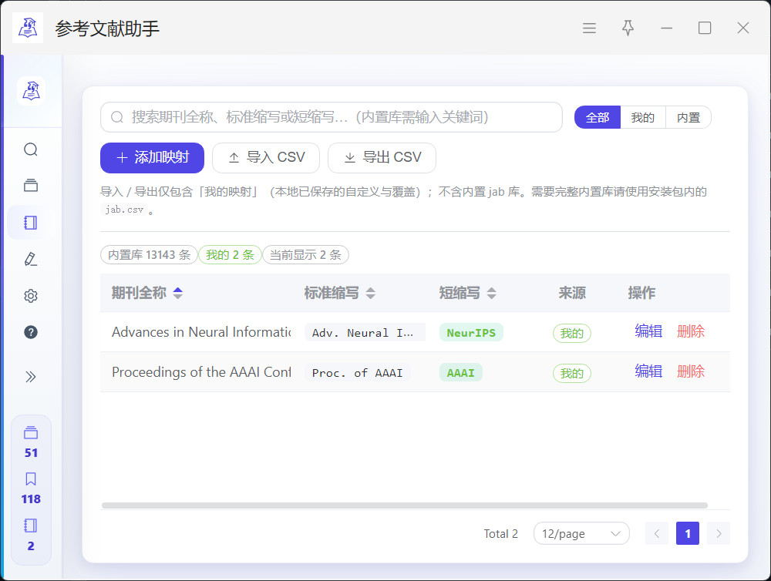The height and width of the screenshot is (581, 771).
Task: Open the search page from sidebar magnifier icon
Action: click(31, 149)
